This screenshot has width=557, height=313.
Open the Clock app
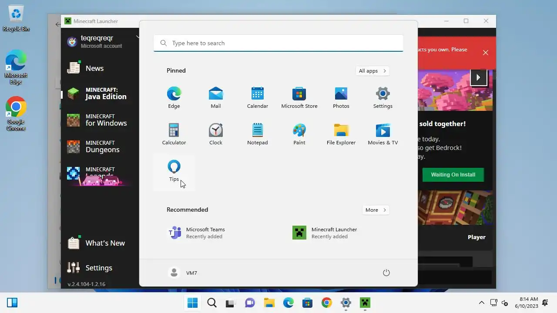tap(215, 134)
